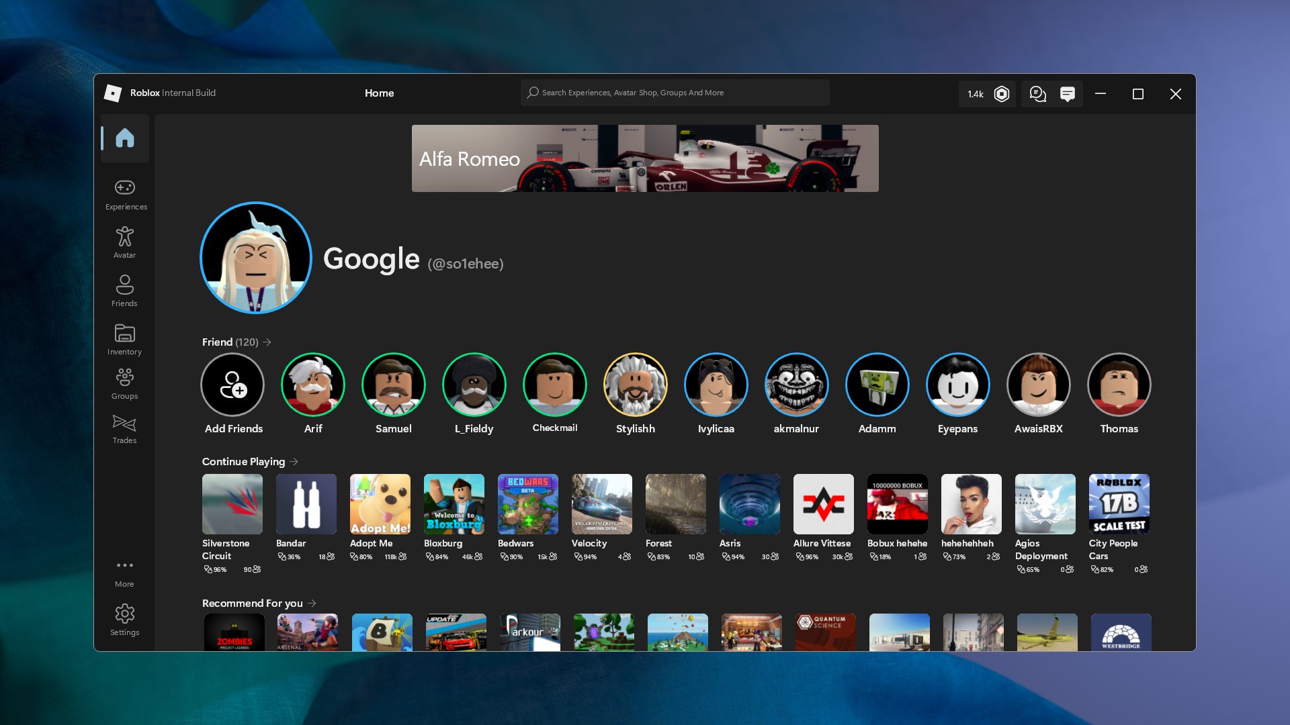Open the Experiences section
Image resolution: width=1290 pixels, height=725 pixels.
(124, 193)
